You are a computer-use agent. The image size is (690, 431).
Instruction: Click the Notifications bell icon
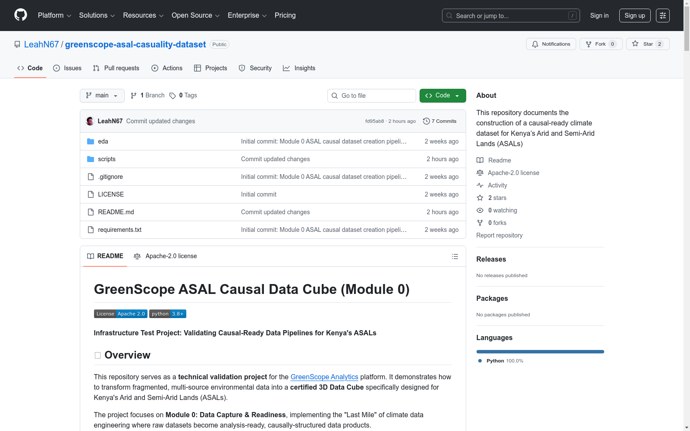pos(535,44)
